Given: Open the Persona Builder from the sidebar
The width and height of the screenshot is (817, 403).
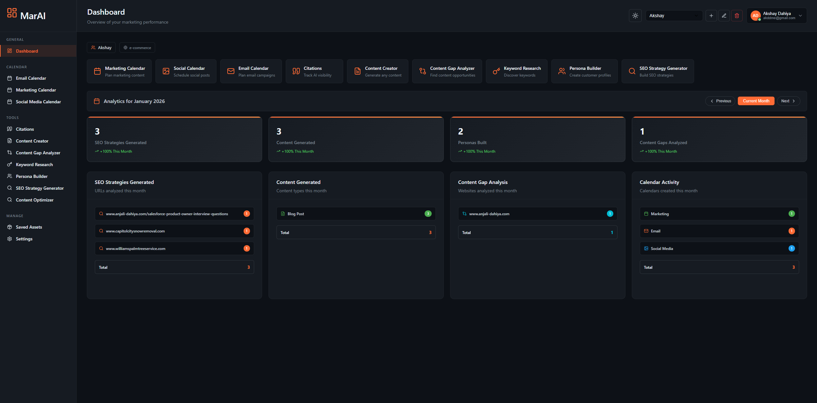Looking at the screenshot, I should [31, 176].
